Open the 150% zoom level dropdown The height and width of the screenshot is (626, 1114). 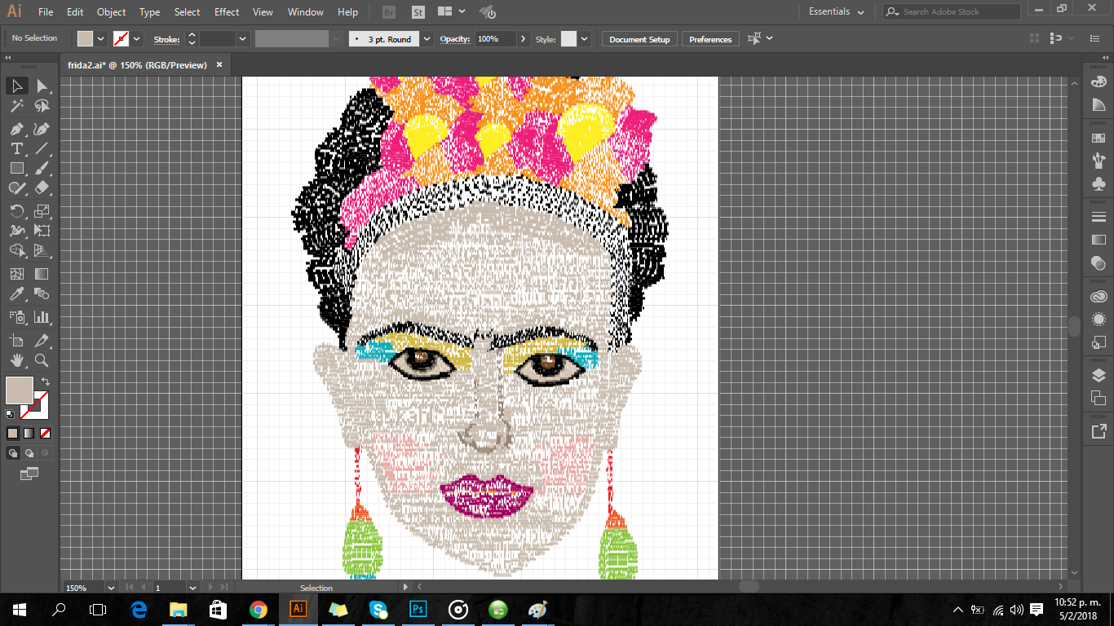click(111, 587)
